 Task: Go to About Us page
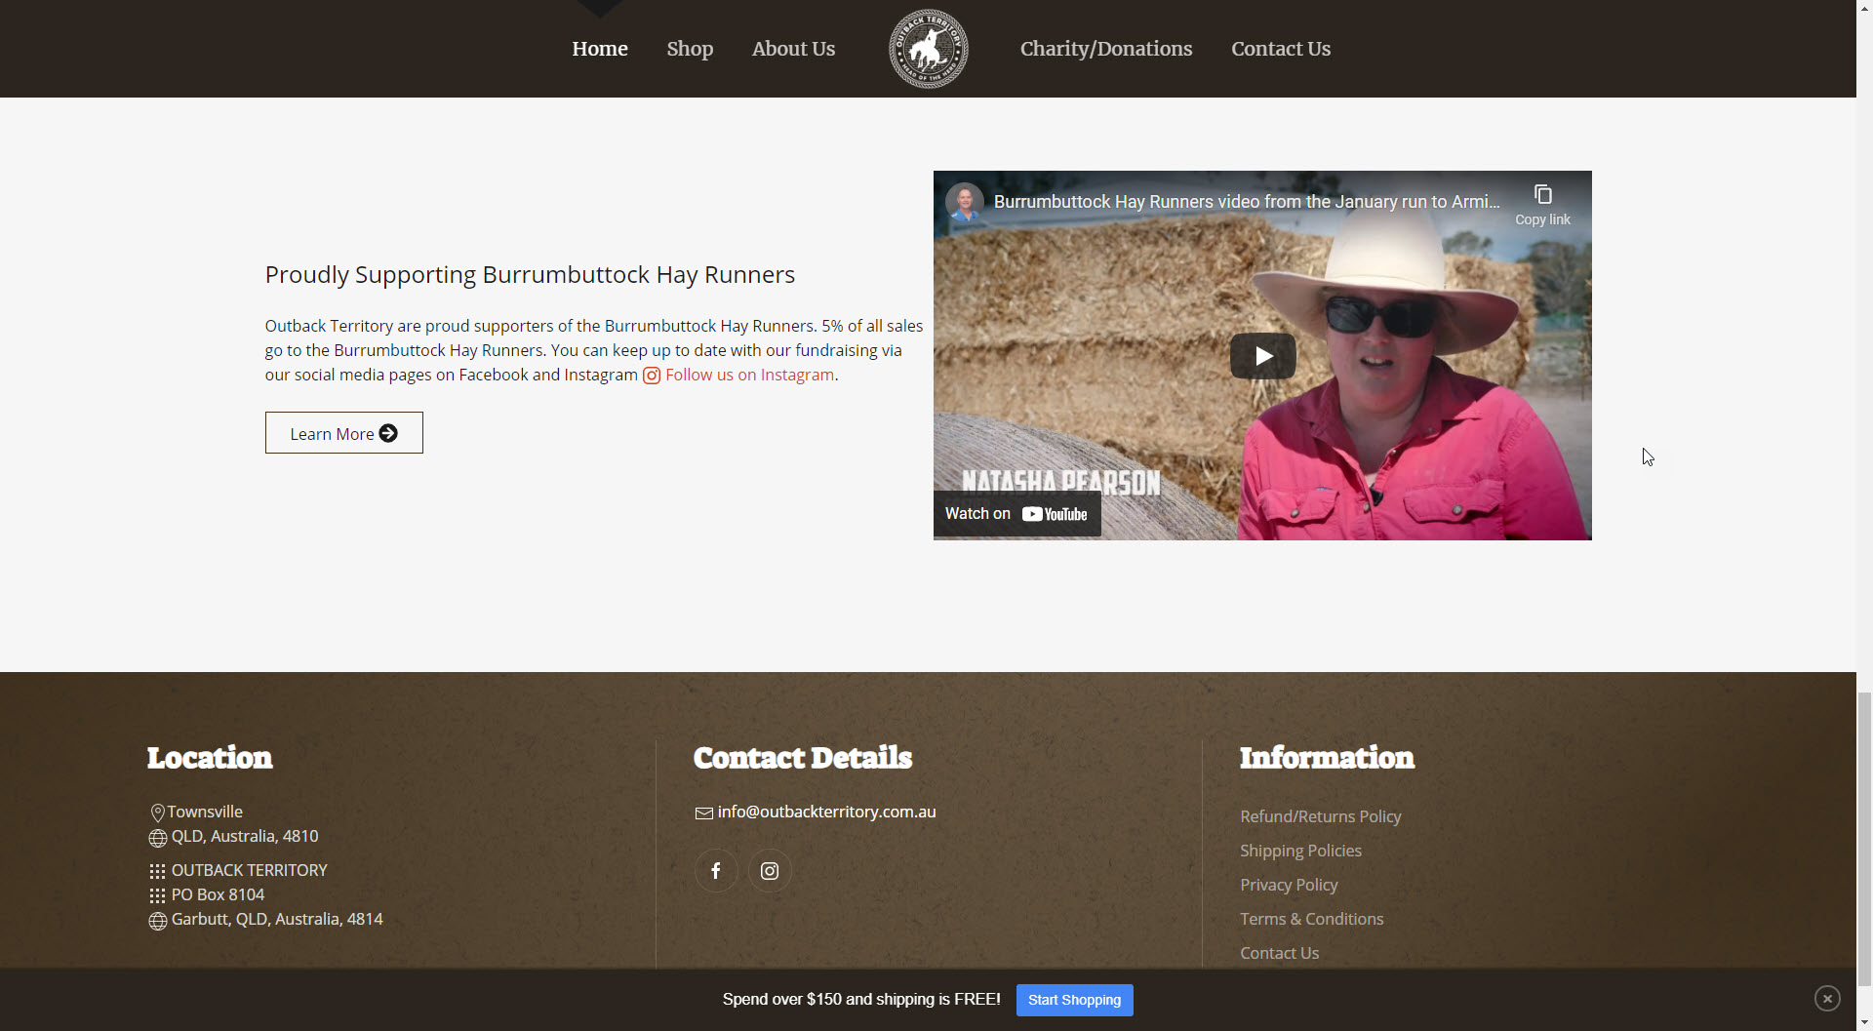click(x=793, y=49)
